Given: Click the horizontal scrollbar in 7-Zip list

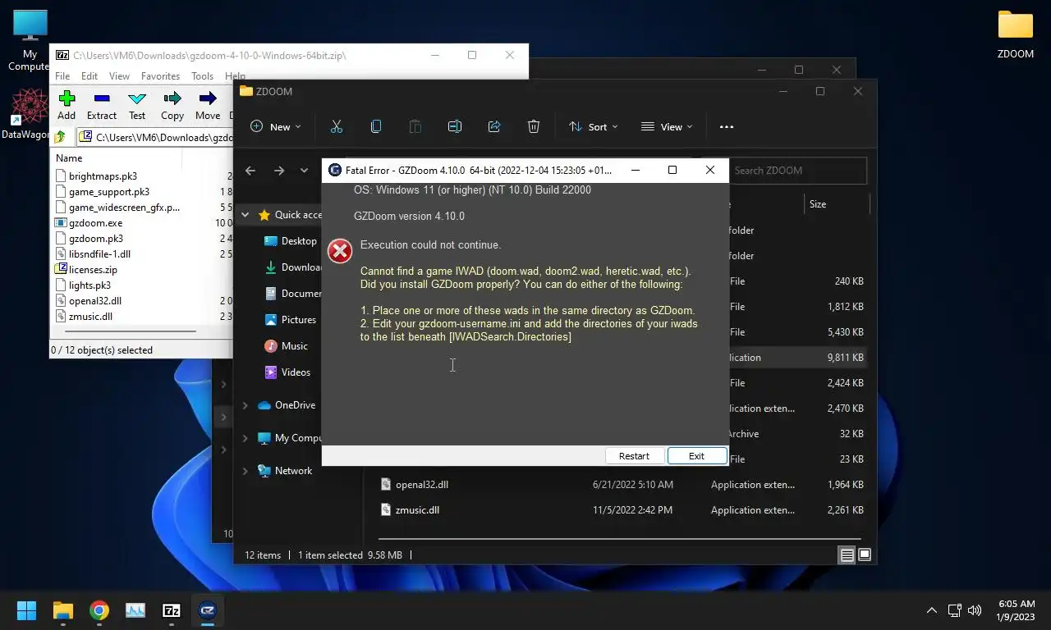Looking at the screenshot, I should (130, 331).
